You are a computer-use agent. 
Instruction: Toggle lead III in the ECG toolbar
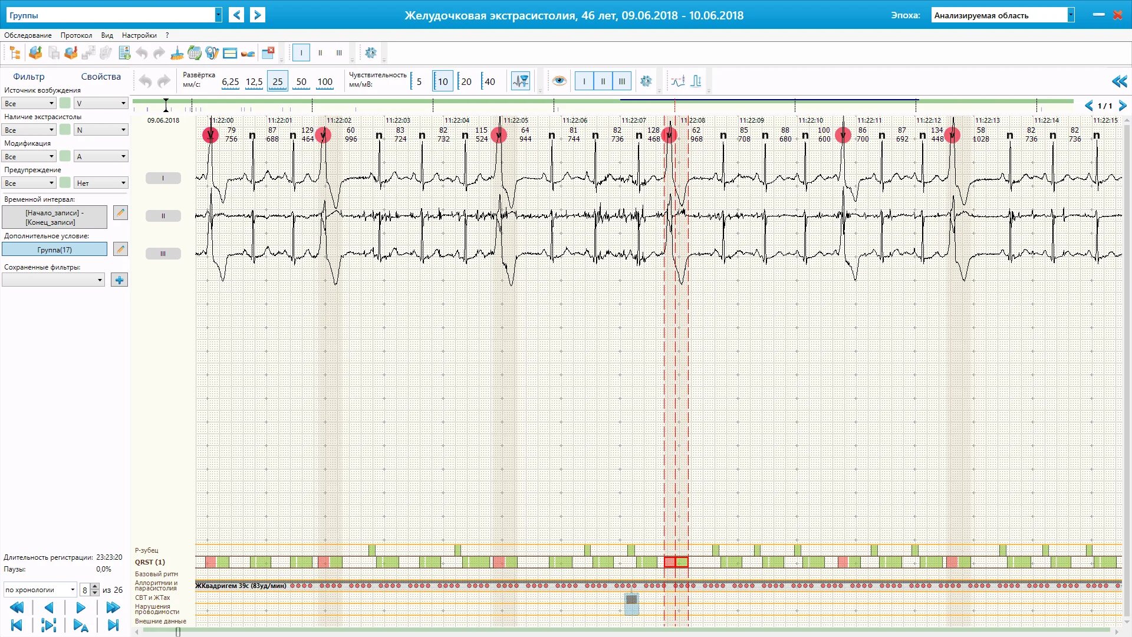(622, 81)
